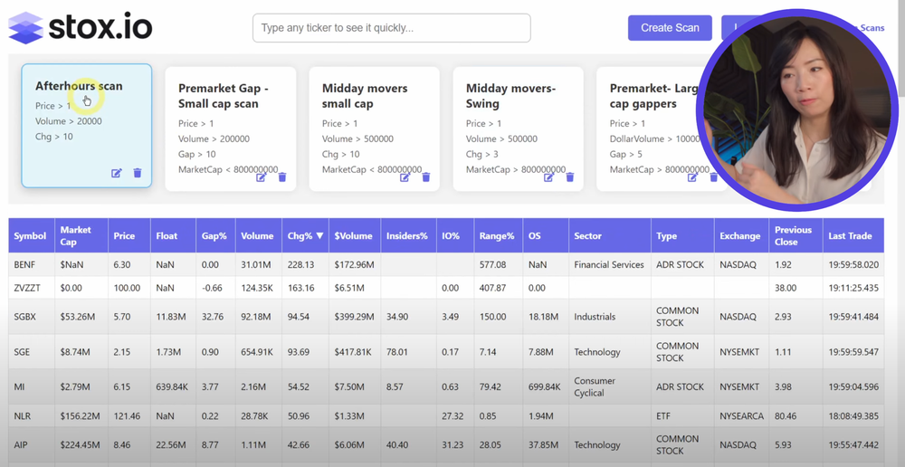Select the Afterhours scan card
Viewport: 905px width, 467px height.
tap(87, 126)
